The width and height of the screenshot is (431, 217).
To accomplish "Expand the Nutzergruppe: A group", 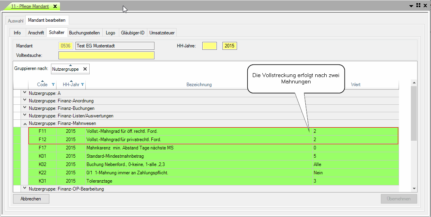I will click(x=25, y=93).
